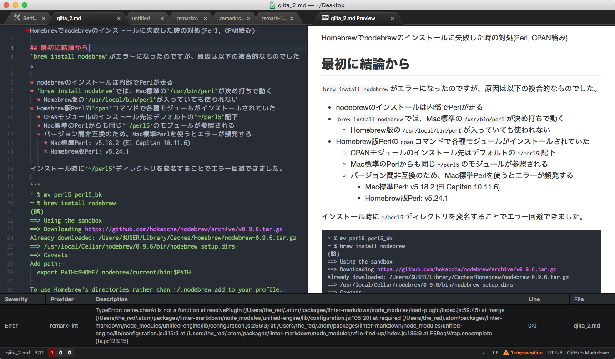Click qiita_2.md filename in the status bar

[x=17, y=353]
